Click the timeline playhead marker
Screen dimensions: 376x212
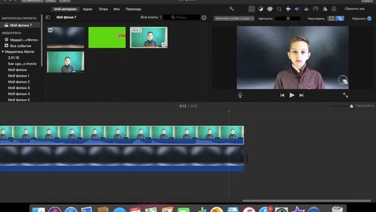[229, 111]
